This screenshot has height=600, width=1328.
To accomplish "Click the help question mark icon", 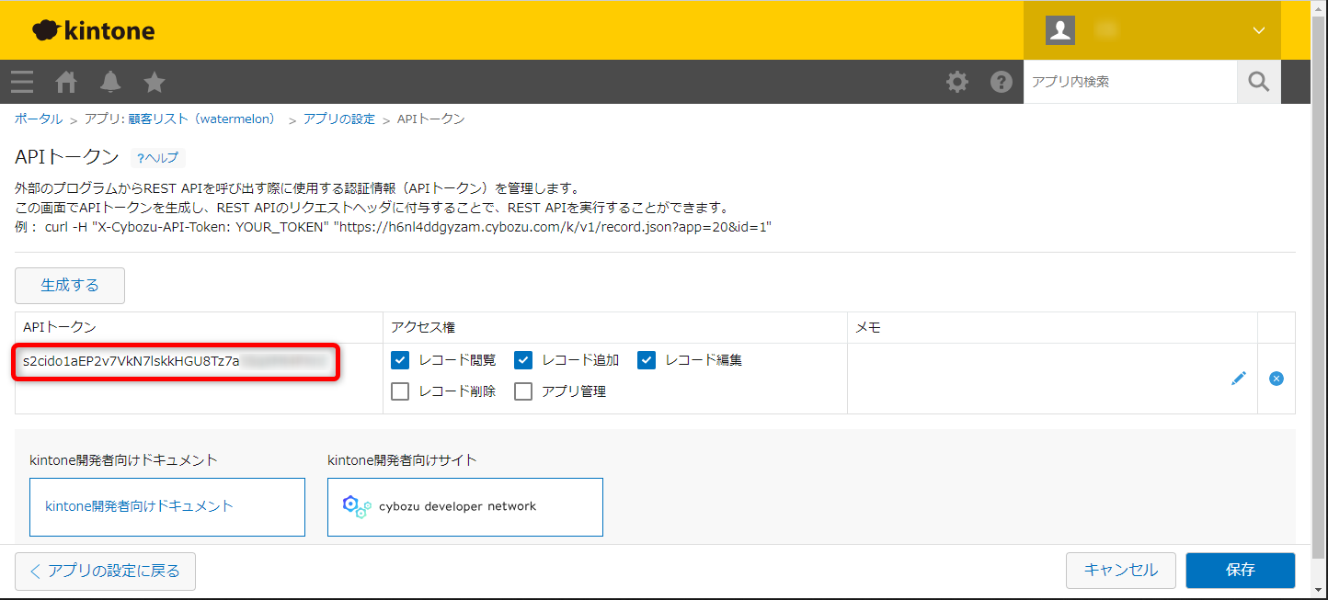I will [1001, 82].
